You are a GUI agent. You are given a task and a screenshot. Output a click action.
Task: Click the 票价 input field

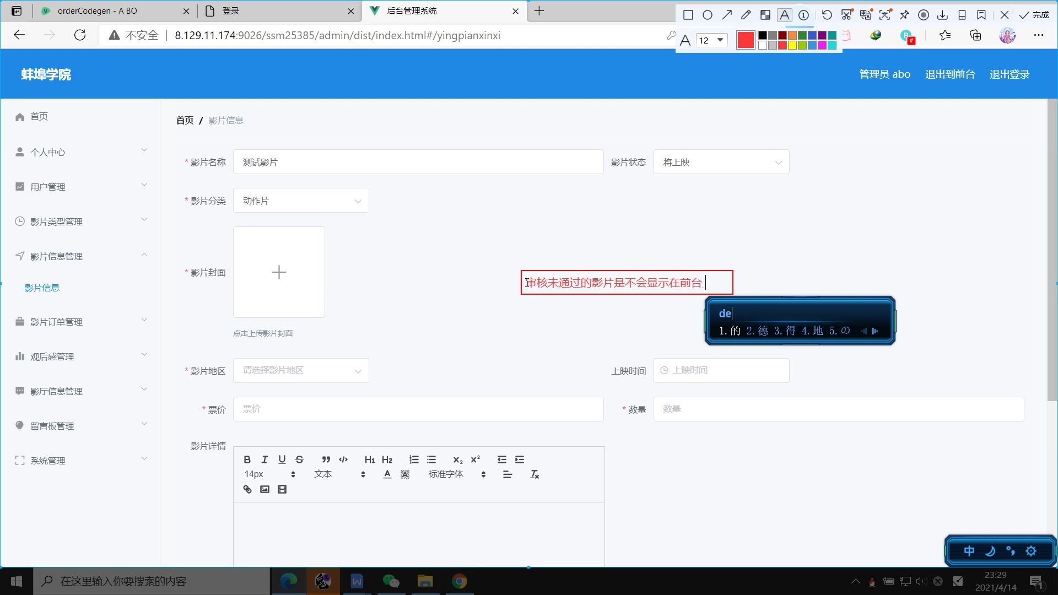[x=418, y=409]
